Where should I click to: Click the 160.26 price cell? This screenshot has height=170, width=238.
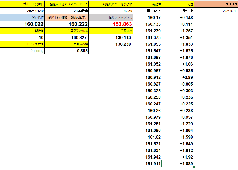point(147,111)
